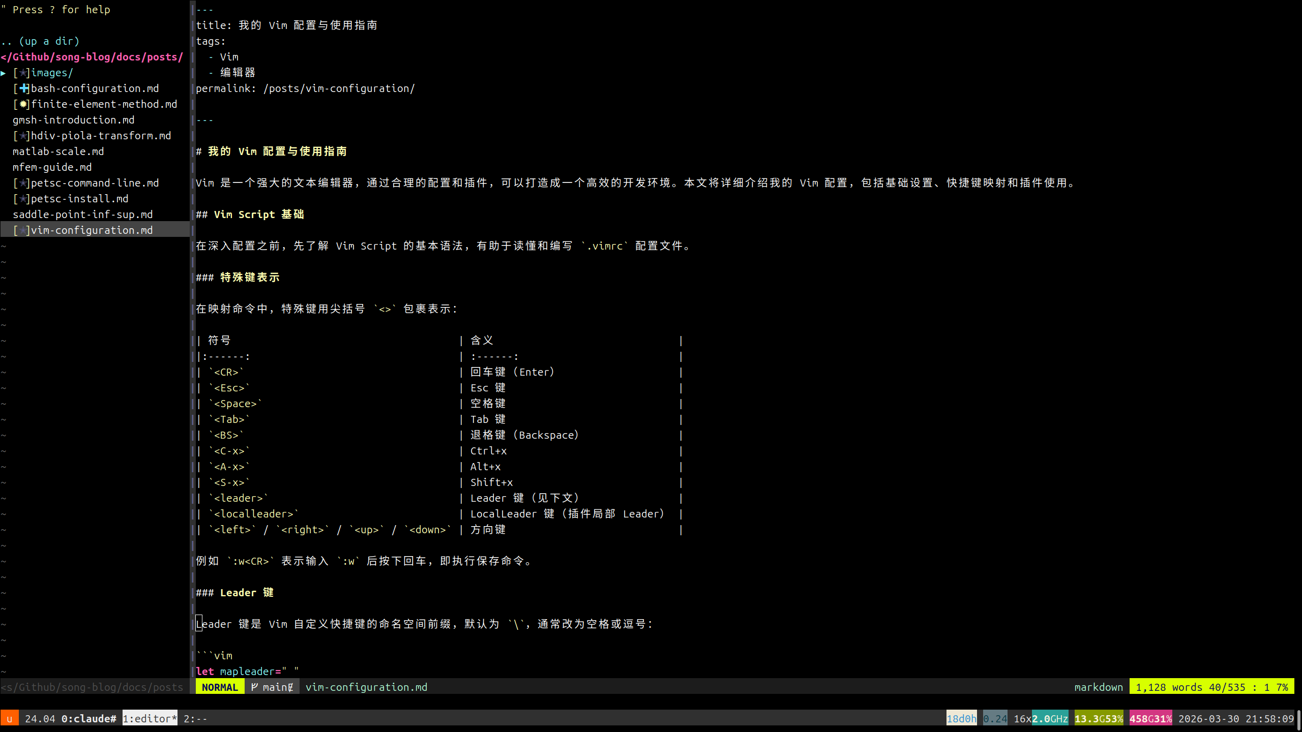Viewport: 1302px width, 732px height.
Task: Click plus git marker on bash-configuration.md
Action: click(x=23, y=89)
